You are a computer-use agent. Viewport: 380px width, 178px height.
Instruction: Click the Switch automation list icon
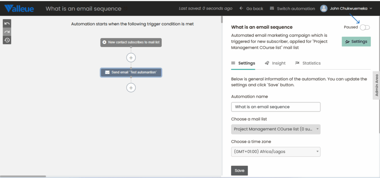272,8
